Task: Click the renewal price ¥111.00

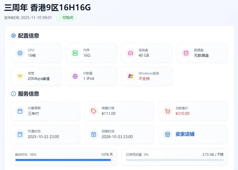Action: click(x=108, y=114)
